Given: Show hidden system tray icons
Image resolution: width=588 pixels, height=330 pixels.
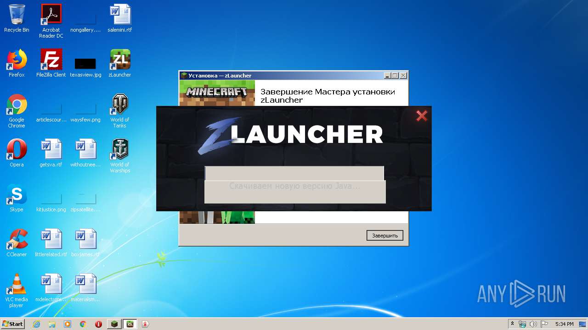Looking at the screenshot, I should (512, 324).
